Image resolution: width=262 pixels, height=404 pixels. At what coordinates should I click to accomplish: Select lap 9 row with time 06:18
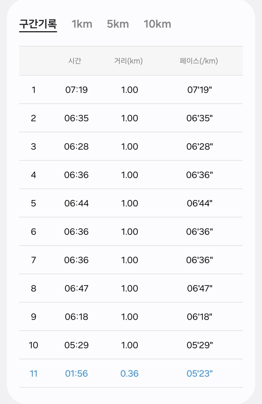131,317
